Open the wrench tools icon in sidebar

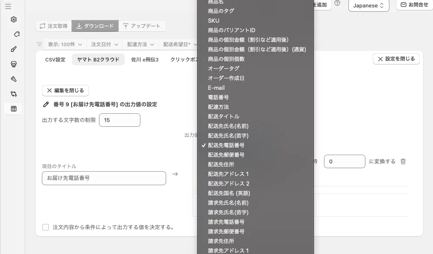point(14,79)
